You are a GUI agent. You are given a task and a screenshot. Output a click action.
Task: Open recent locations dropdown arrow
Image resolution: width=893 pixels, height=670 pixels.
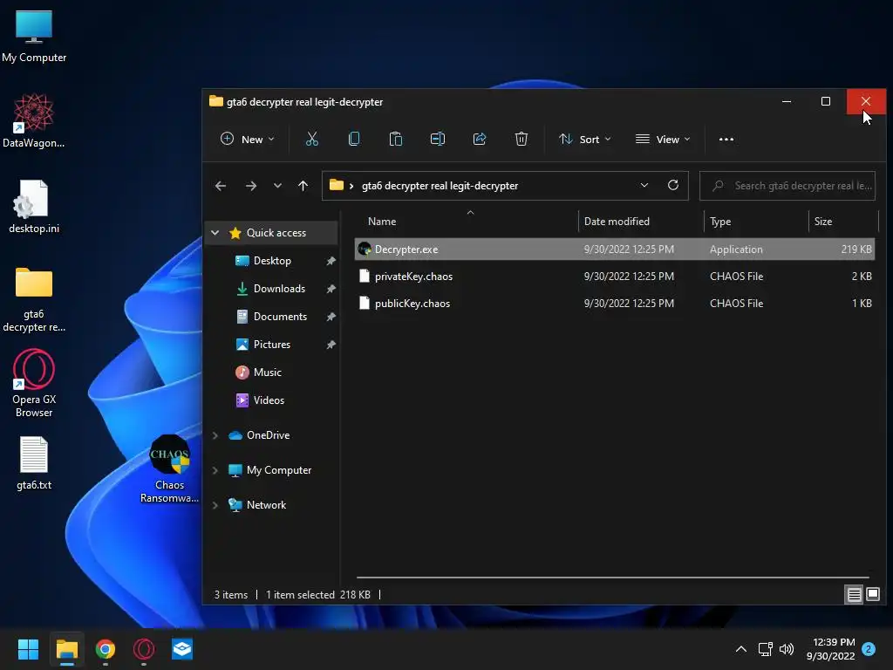[x=277, y=186]
